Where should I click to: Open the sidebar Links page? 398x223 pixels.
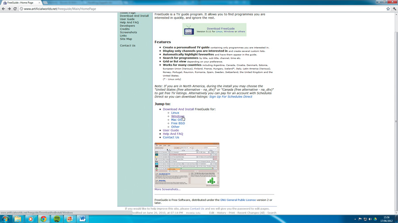[x=123, y=35]
